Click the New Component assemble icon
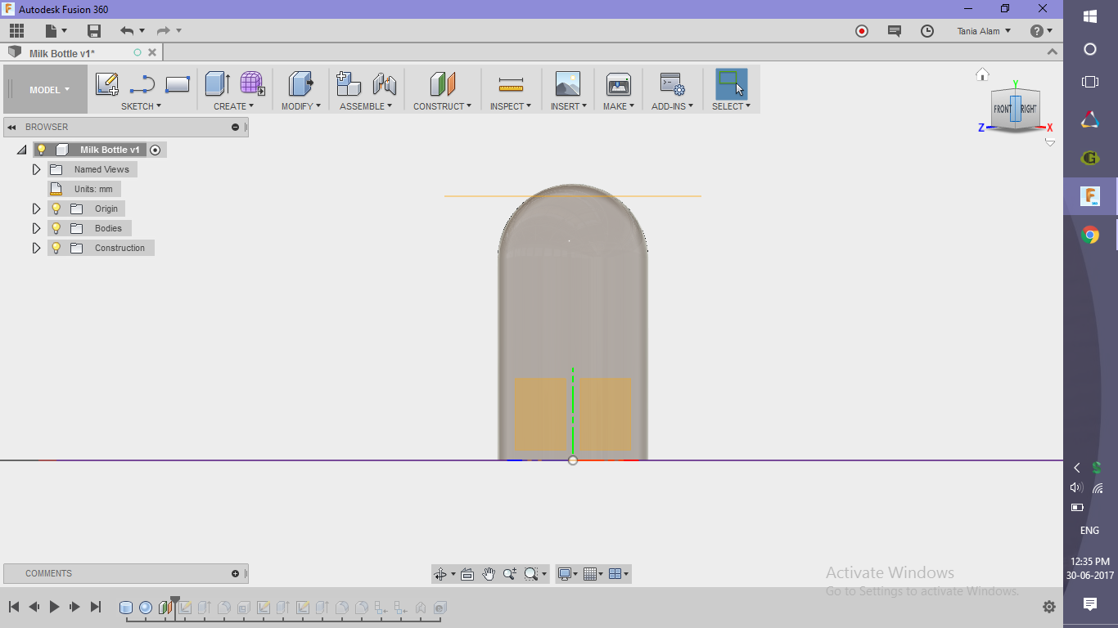 (349, 84)
